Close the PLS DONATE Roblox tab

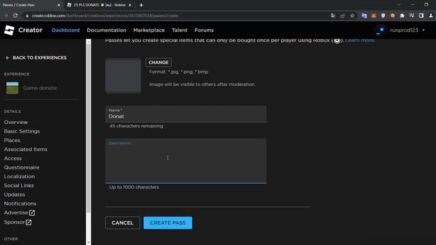(130, 5)
